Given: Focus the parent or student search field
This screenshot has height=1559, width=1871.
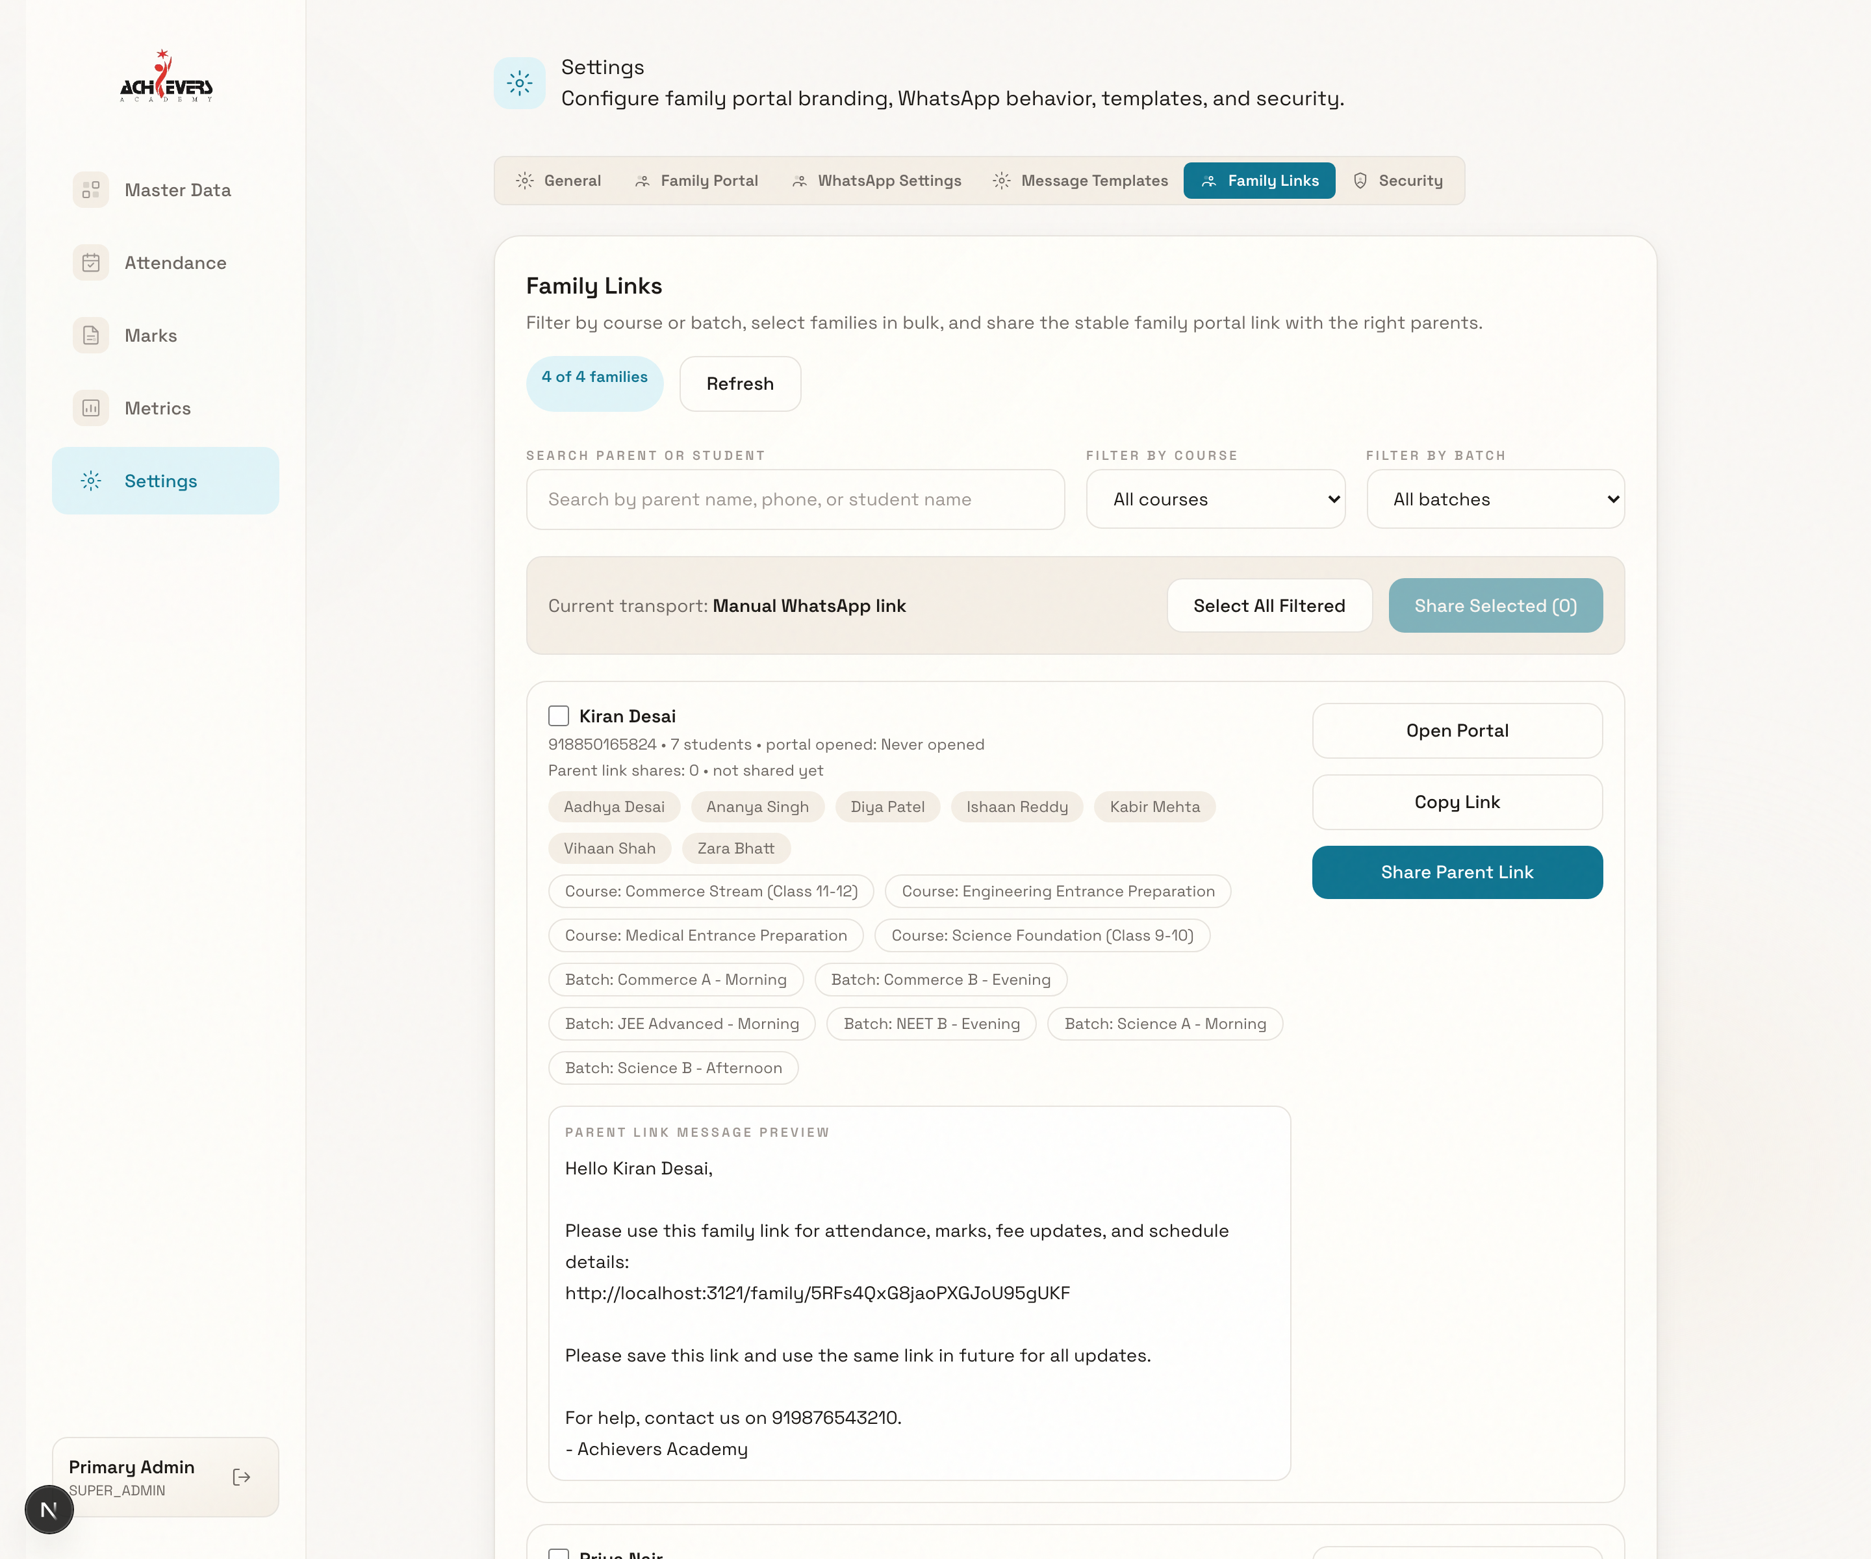Looking at the screenshot, I should (795, 499).
